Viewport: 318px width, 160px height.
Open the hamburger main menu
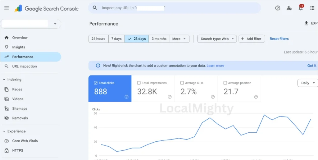pos(7,8)
